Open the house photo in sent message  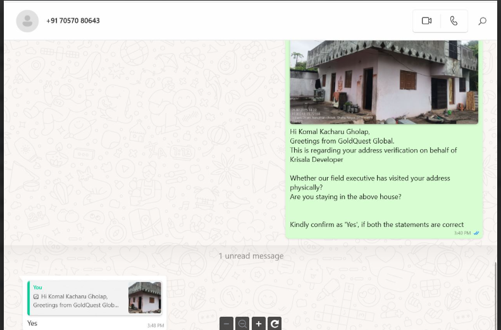383,82
